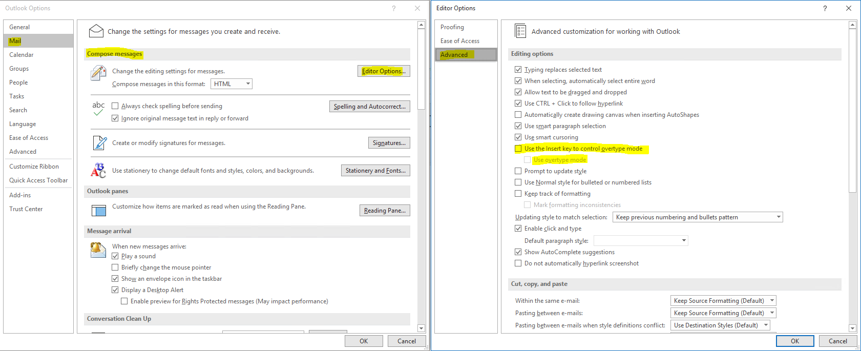Open Compose messages format HTML dropdown

(x=232, y=84)
